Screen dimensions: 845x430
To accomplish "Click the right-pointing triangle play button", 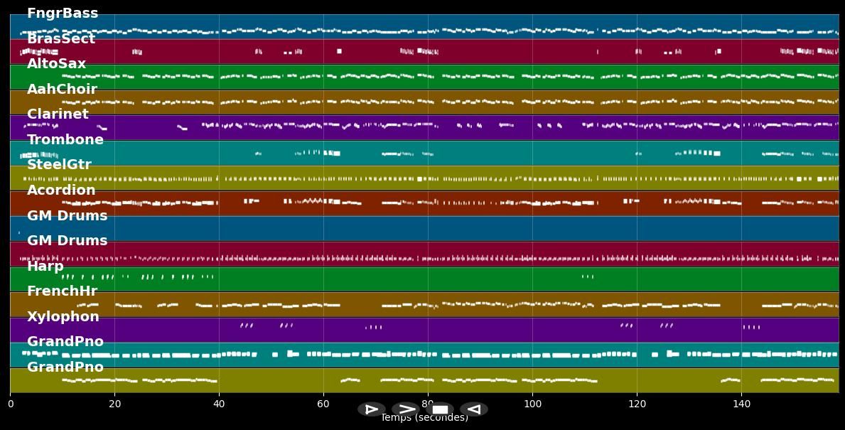I will coord(371,409).
